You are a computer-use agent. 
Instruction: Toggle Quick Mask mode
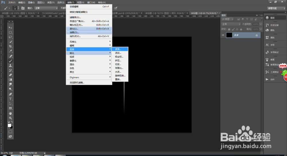click(x=10, y=132)
